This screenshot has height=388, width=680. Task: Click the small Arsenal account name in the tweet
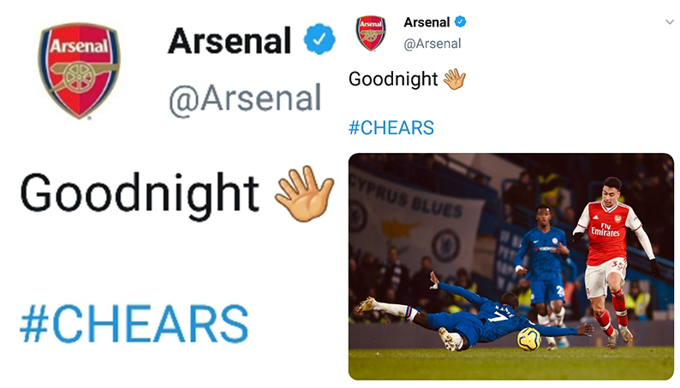pos(426,22)
